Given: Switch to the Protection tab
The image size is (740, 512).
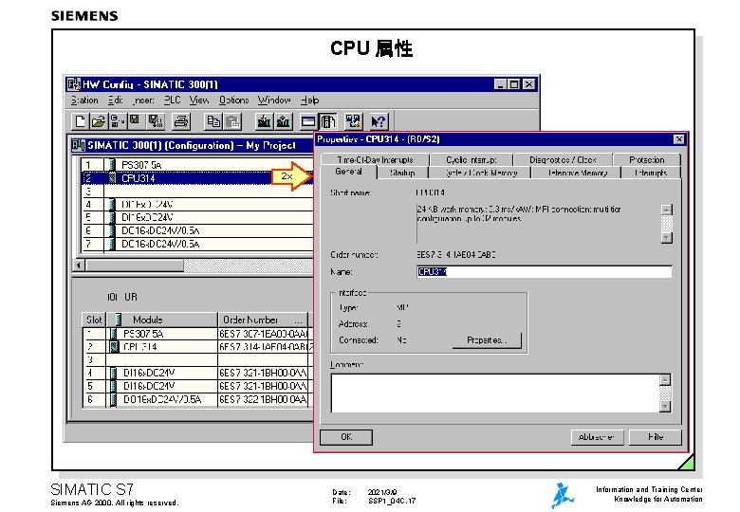Looking at the screenshot, I should pos(647,160).
